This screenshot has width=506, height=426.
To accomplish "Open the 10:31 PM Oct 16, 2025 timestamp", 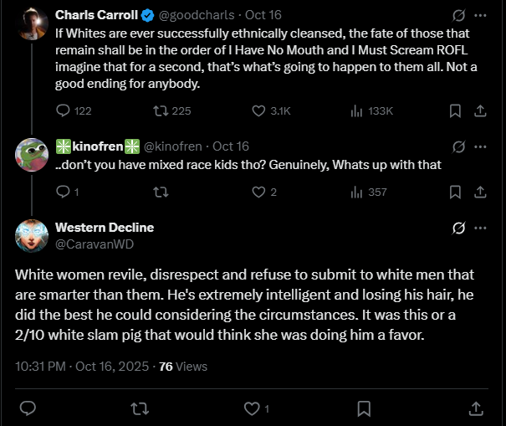I will coord(80,366).
